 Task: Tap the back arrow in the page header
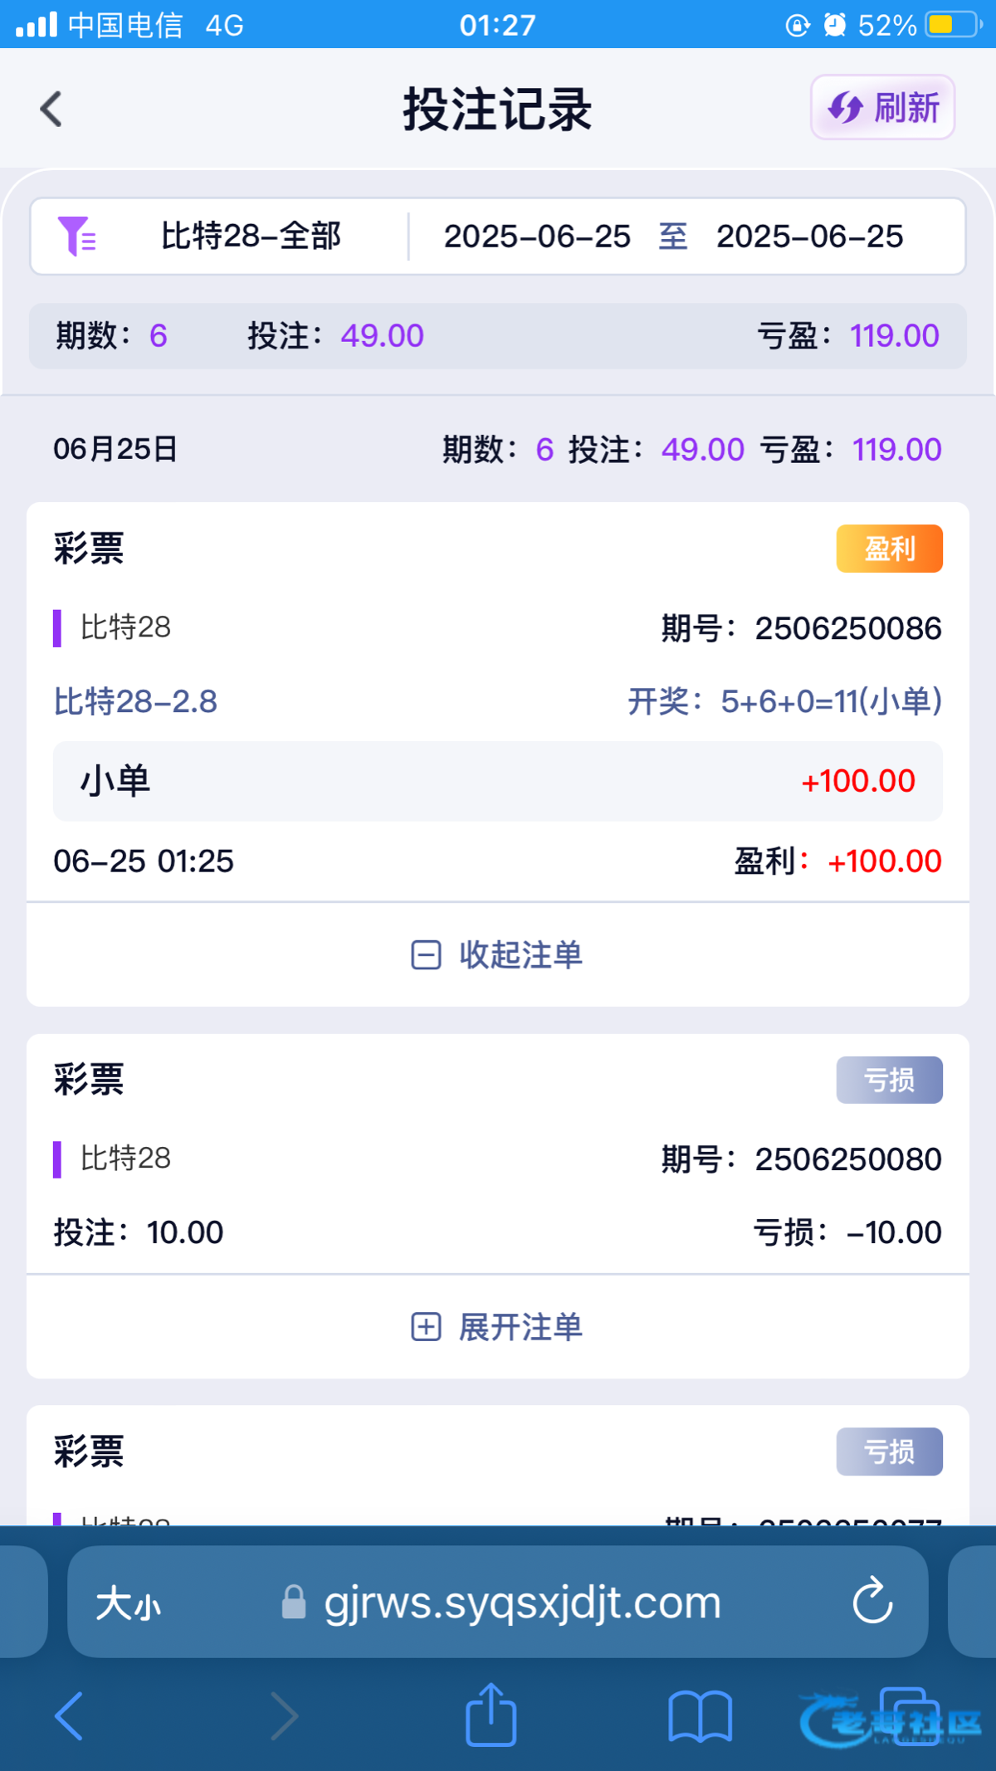point(51,109)
